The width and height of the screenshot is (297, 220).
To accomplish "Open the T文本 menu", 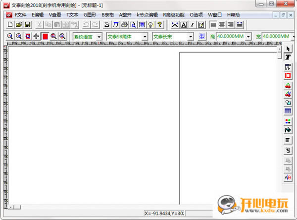I will point(72,15).
